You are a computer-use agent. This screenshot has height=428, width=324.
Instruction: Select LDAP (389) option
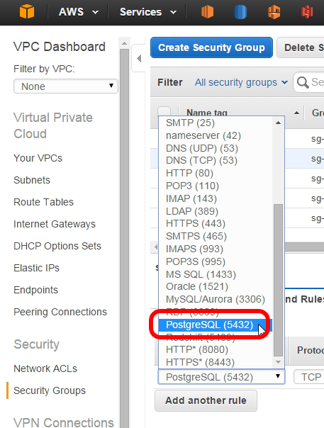coord(216,211)
